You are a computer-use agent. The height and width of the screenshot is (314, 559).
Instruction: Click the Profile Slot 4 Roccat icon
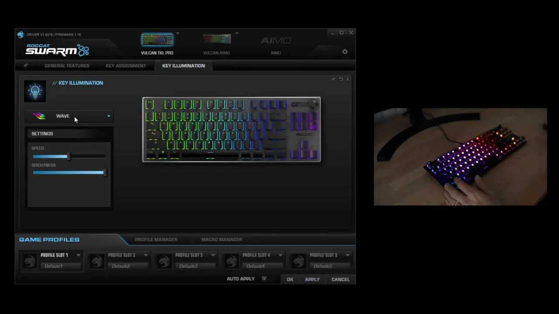click(231, 261)
